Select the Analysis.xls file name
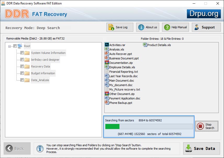Screen dimensions: 224x158 tap(117, 49)
